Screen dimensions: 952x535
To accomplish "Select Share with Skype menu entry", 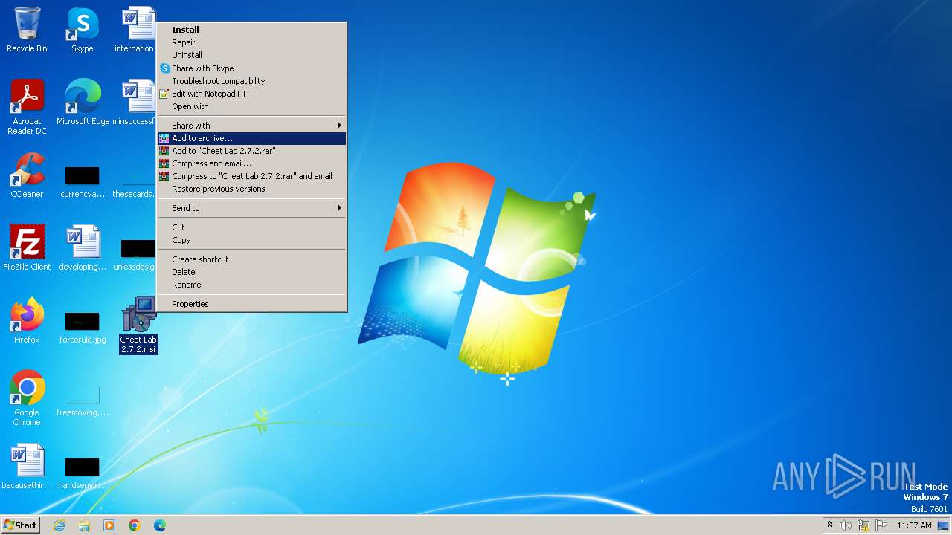I will pos(251,68).
